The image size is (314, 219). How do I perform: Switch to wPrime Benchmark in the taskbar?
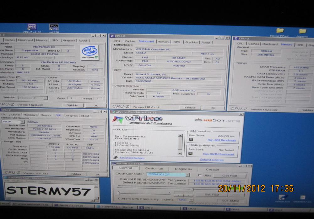pos(31,205)
